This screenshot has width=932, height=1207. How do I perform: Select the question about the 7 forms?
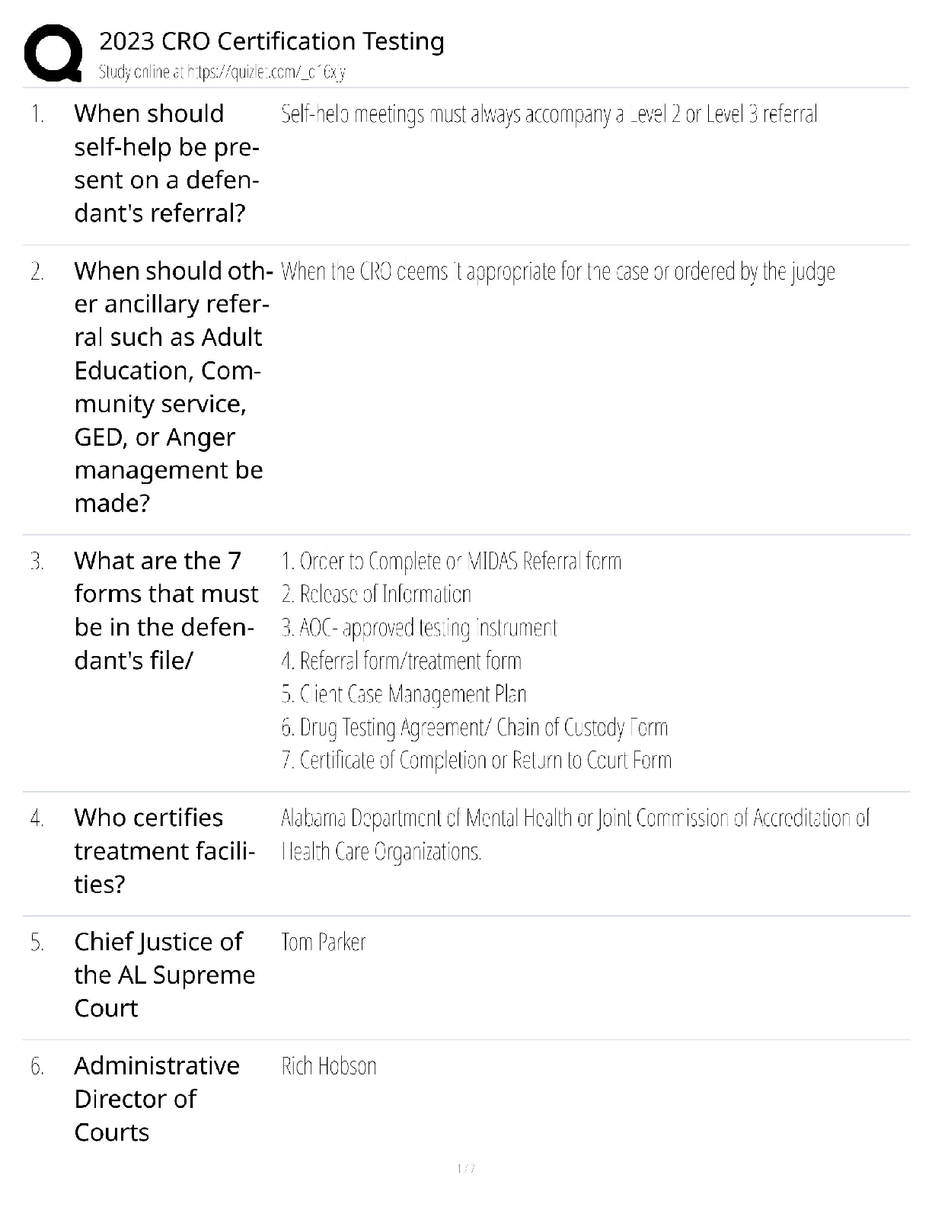(x=166, y=610)
